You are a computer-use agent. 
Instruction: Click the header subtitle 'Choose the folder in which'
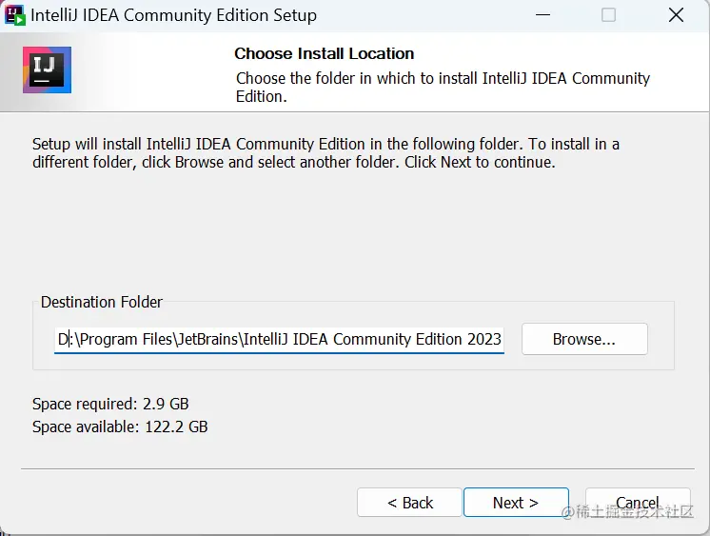[x=443, y=87]
